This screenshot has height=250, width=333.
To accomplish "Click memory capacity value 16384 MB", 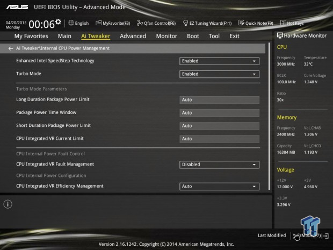I will [x=286, y=153].
